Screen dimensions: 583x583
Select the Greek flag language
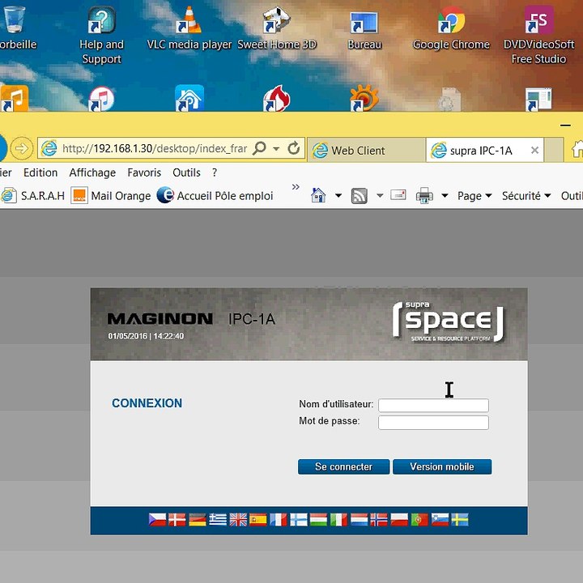[x=218, y=519]
